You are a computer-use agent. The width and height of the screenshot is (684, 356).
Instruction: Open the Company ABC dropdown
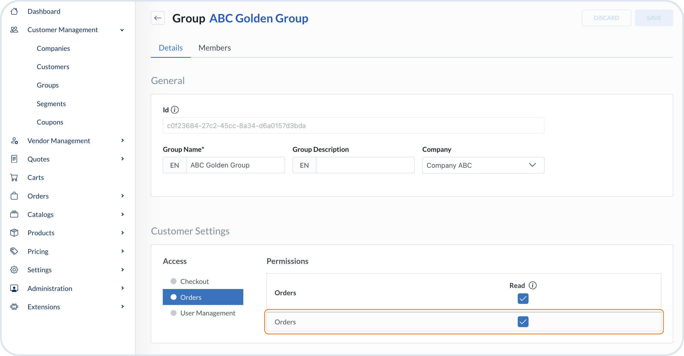483,165
